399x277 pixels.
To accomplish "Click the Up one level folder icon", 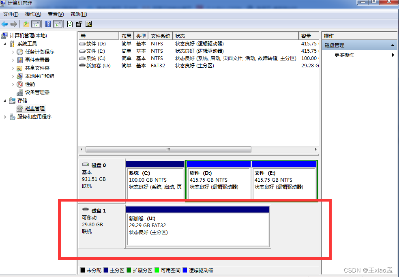I will (x=26, y=24).
